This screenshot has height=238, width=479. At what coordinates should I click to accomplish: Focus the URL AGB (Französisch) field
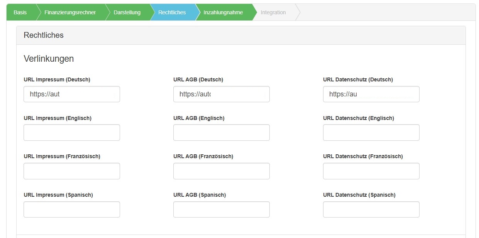coord(221,171)
